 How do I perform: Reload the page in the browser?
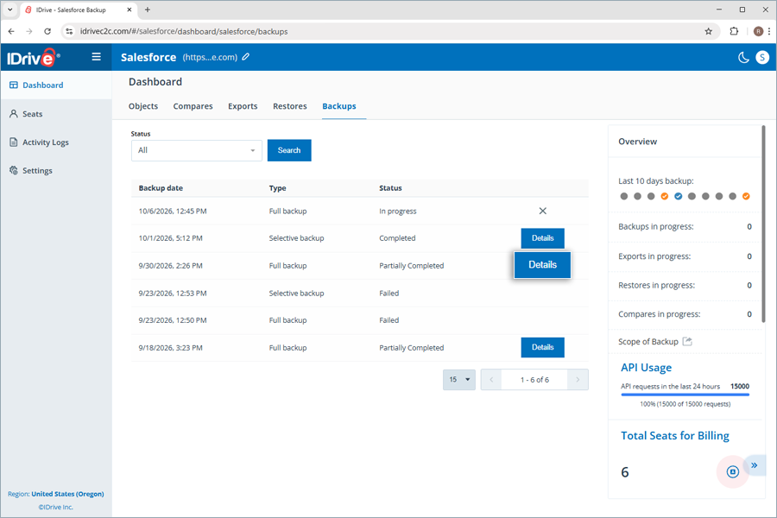tap(47, 31)
